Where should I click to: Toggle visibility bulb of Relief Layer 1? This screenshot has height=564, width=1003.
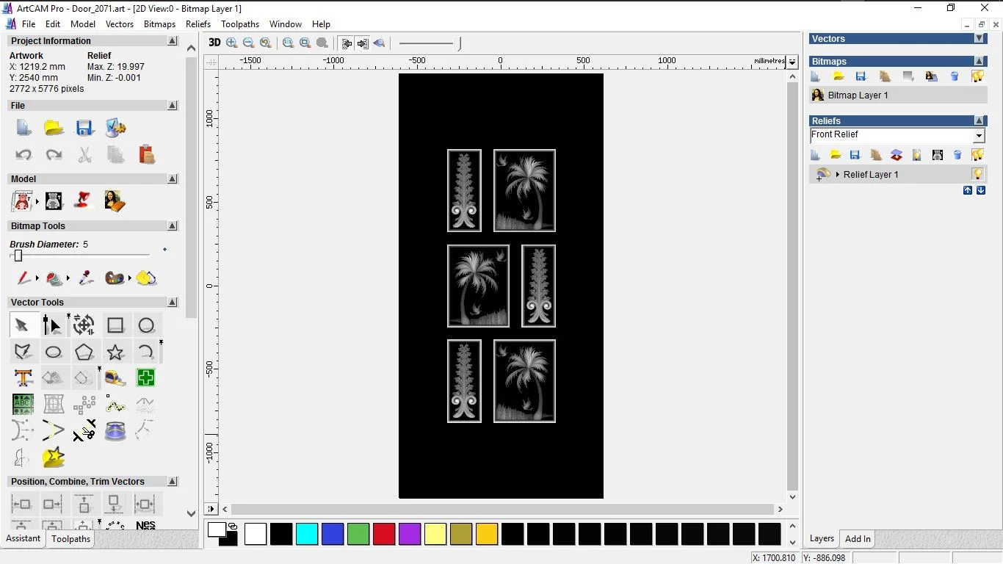(977, 174)
